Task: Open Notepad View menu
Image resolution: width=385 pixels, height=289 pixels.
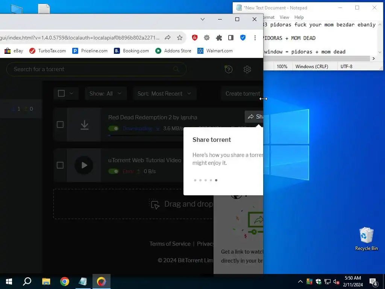Action: point(284,17)
